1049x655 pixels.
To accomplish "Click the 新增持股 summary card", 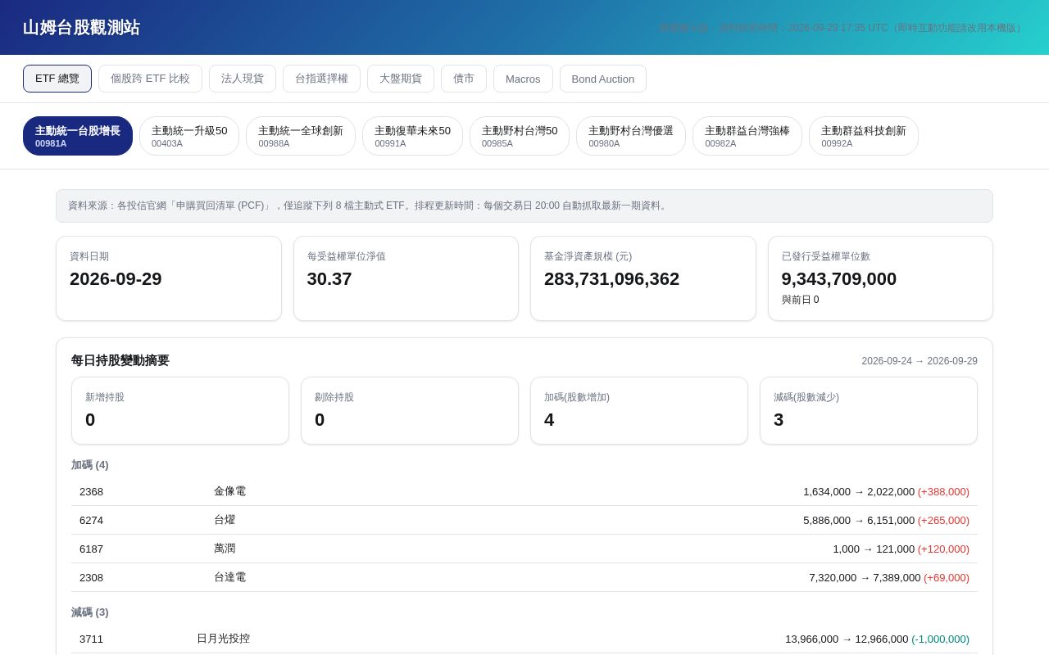I will pyautogui.click(x=180, y=411).
